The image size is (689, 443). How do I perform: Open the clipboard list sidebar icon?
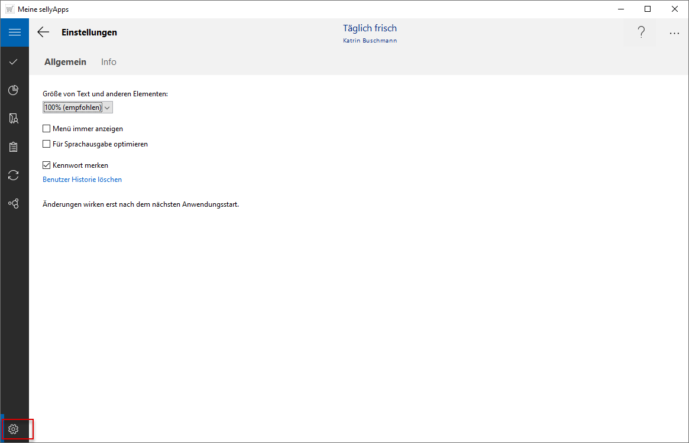pos(14,147)
